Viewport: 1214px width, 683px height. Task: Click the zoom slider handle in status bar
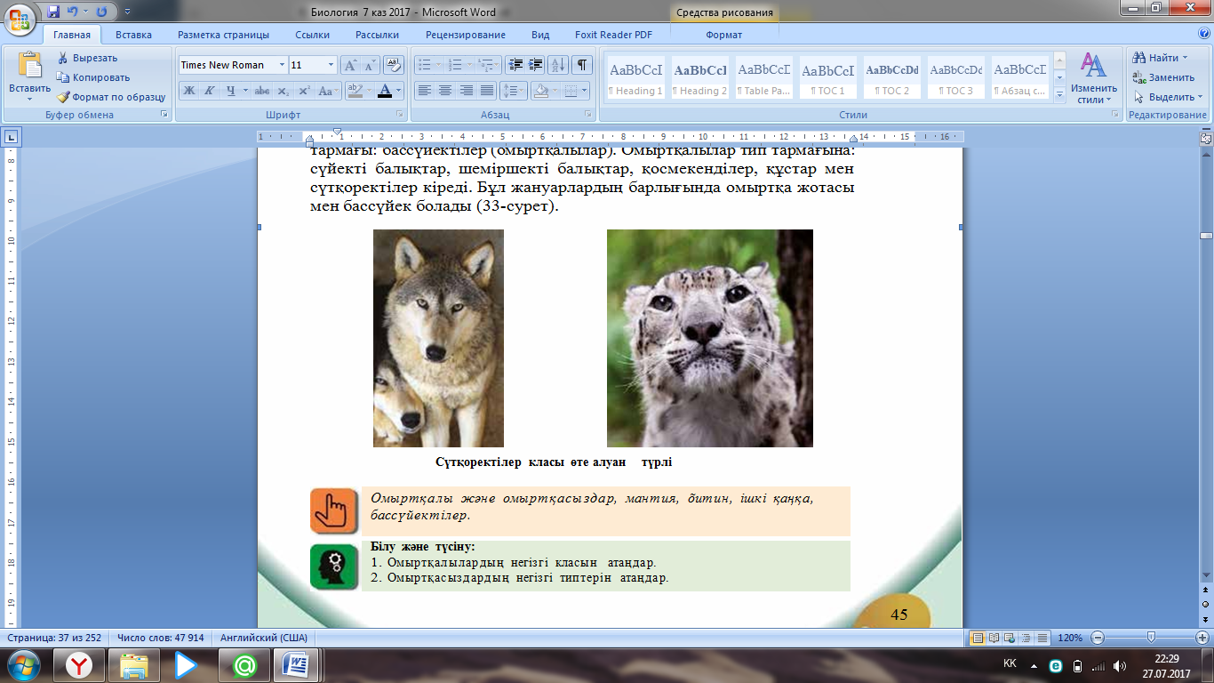(1151, 638)
